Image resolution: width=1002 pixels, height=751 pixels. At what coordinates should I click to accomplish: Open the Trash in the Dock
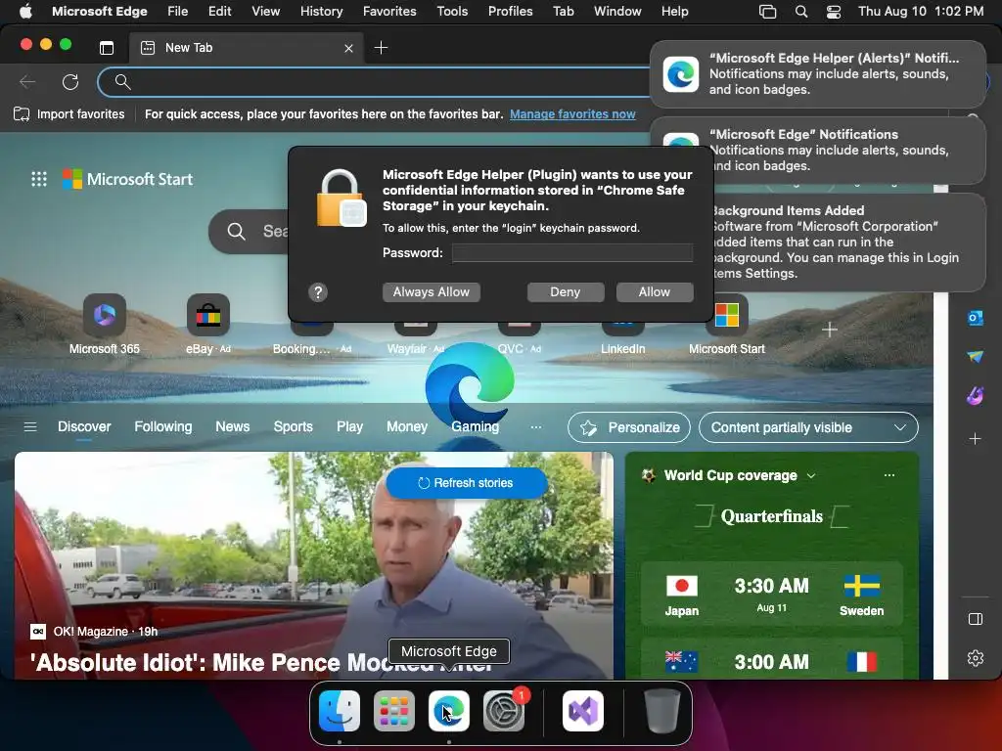click(662, 711)
